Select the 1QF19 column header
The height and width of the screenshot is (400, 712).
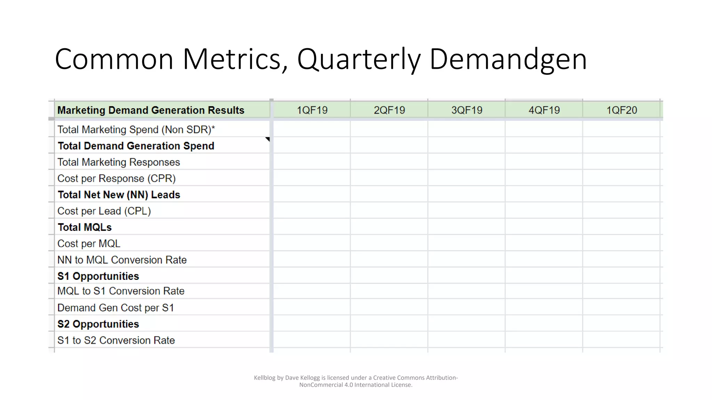click(312, 110)
